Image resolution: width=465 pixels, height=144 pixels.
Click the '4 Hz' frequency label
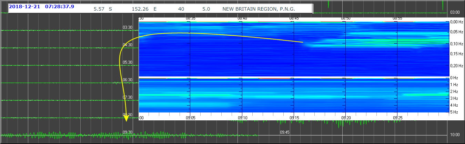455,105
